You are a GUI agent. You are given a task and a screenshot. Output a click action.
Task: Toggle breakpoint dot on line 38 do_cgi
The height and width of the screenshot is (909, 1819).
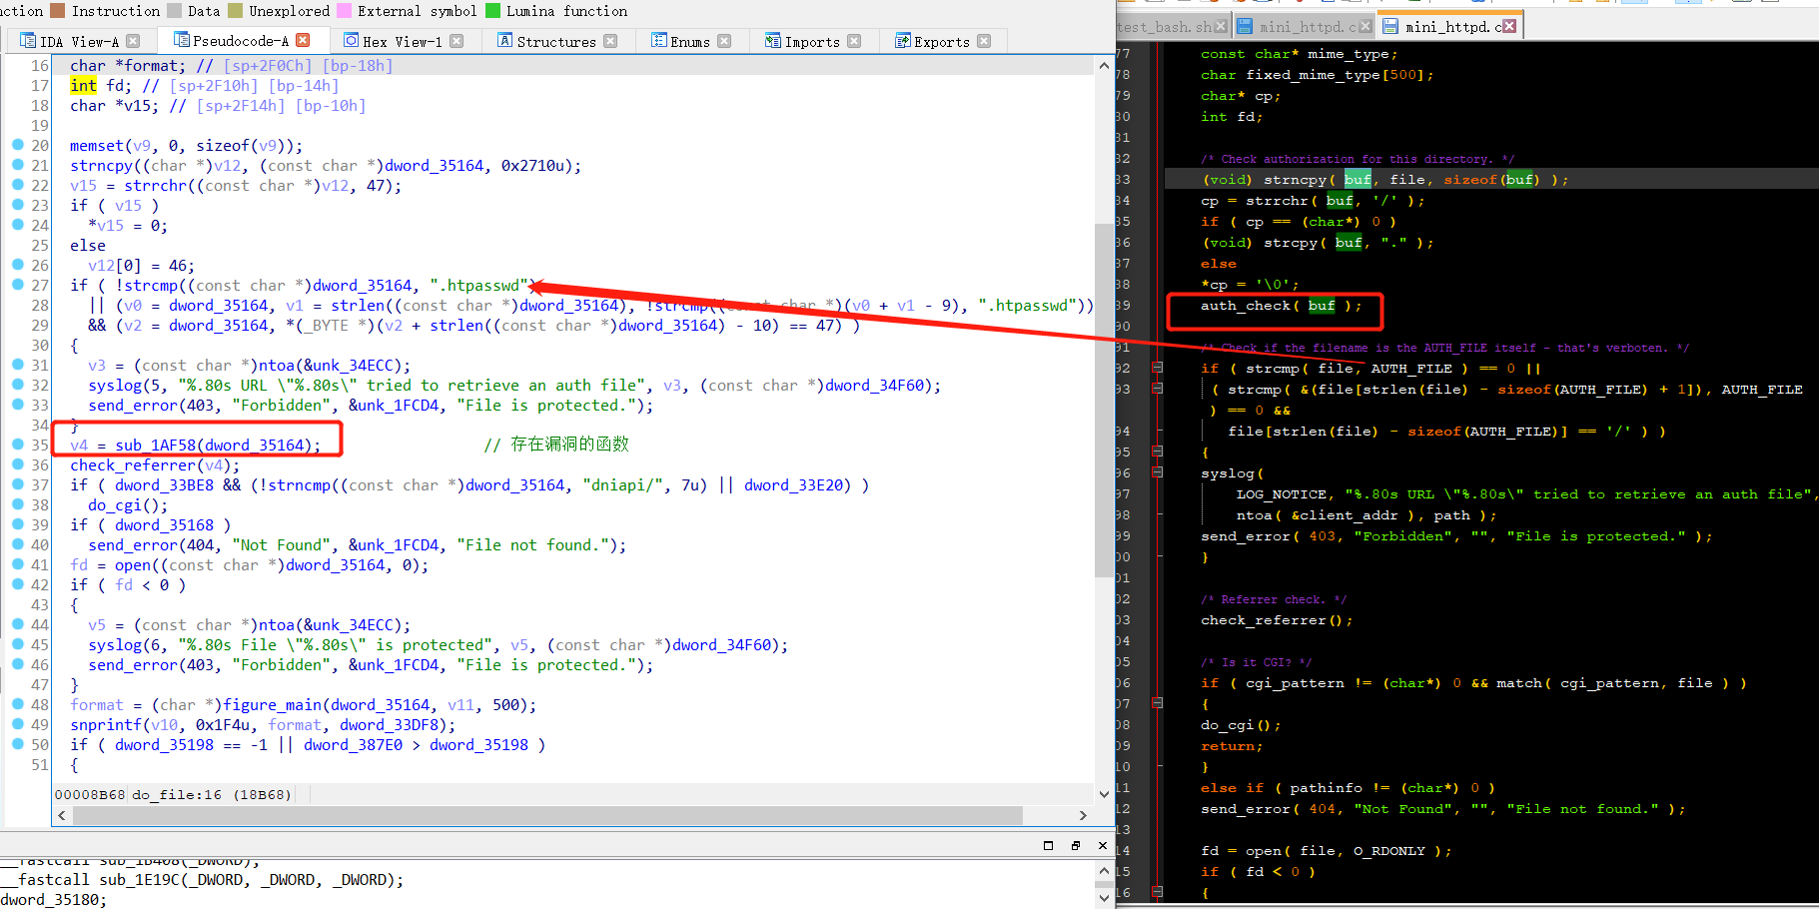pyautogui.click(x=17, y=504)
